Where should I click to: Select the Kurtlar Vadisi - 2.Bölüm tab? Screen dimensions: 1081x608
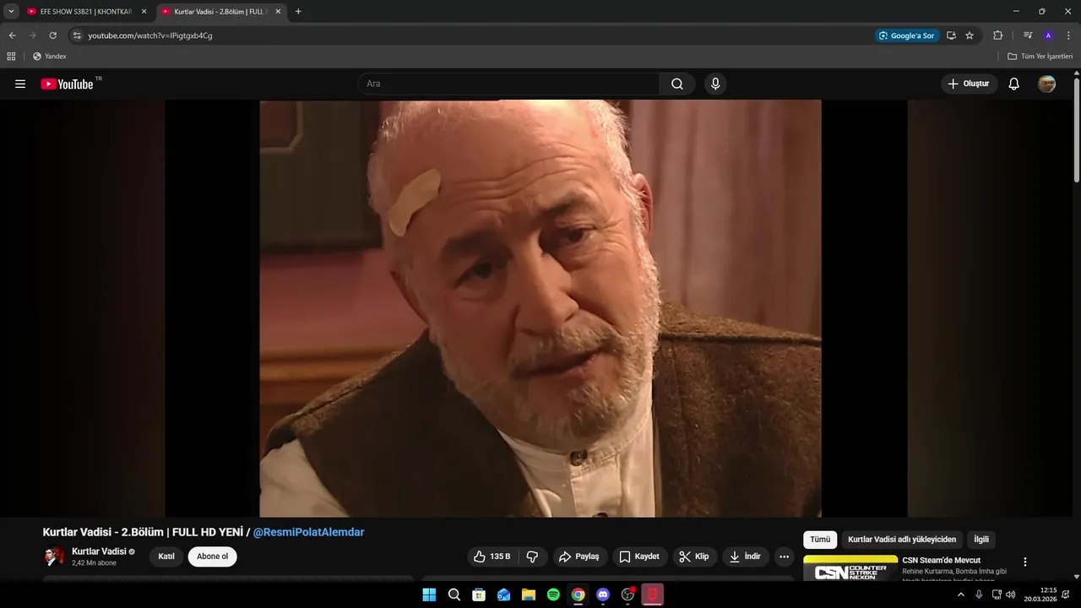click(220, 12)
